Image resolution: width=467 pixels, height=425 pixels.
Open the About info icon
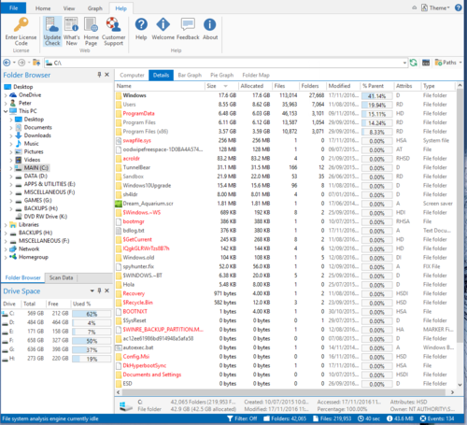210,24
